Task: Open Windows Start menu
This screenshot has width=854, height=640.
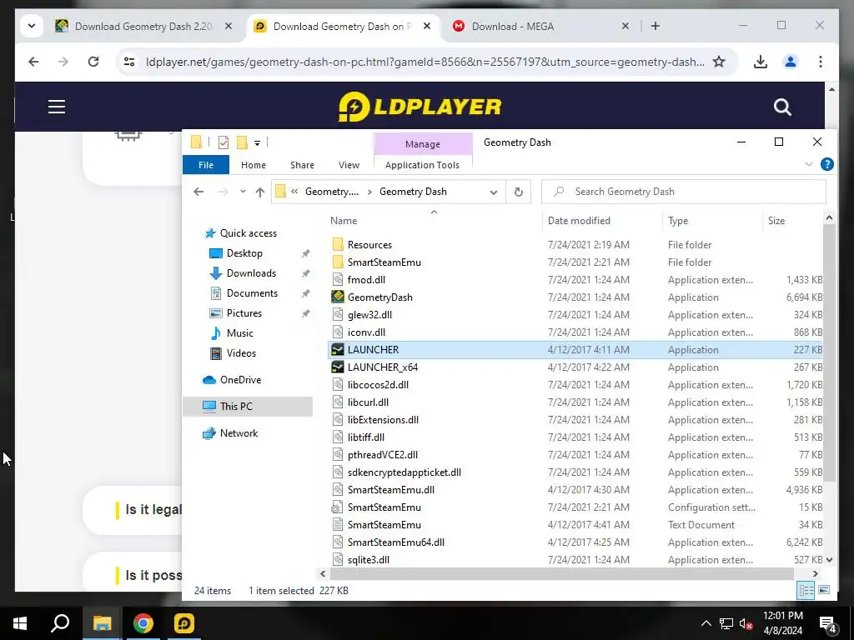Action: (x=20, y=623)
